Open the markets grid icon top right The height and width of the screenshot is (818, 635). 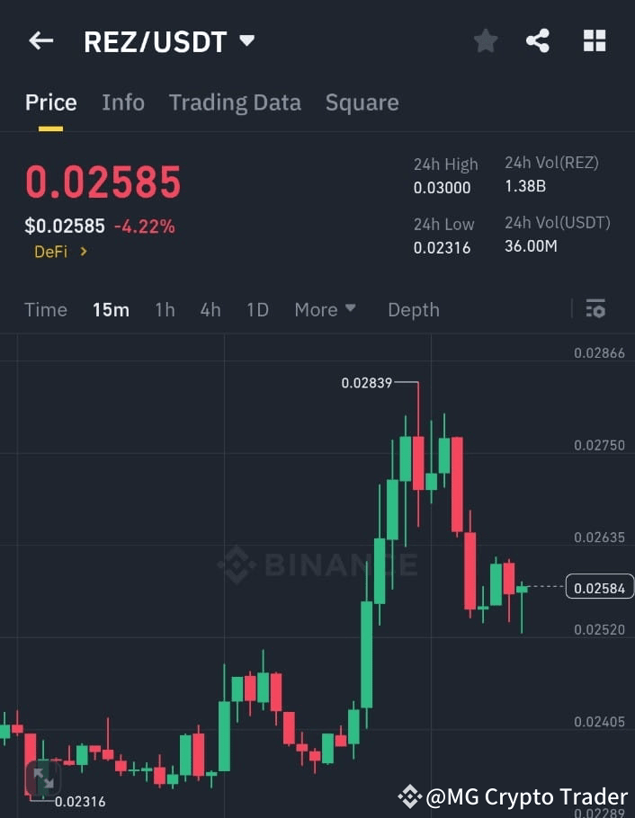(594, 40)
